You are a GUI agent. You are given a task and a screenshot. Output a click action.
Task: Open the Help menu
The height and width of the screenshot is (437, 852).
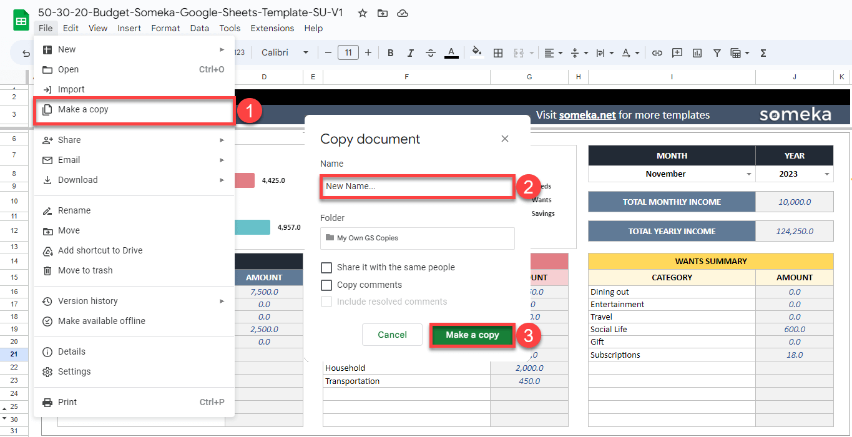click(x=313, y=28)
